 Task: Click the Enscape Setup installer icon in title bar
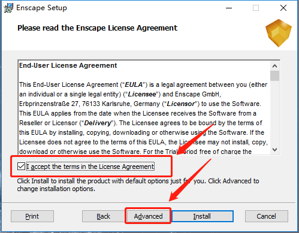[8, 8]
